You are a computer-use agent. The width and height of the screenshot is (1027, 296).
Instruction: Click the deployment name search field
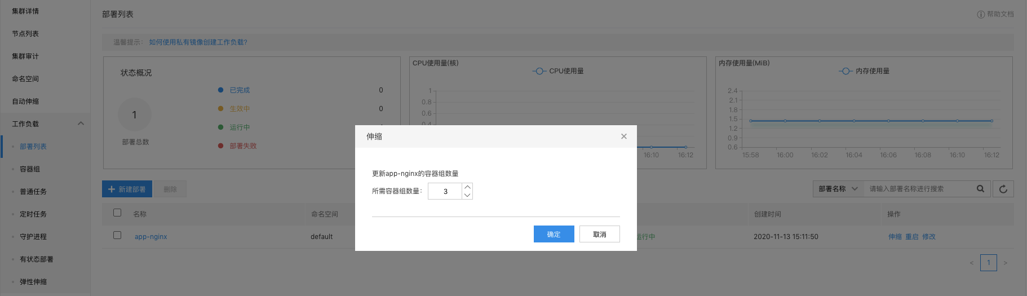[918, 189]
